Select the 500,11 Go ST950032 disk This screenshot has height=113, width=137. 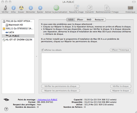(x=18, y=28)
